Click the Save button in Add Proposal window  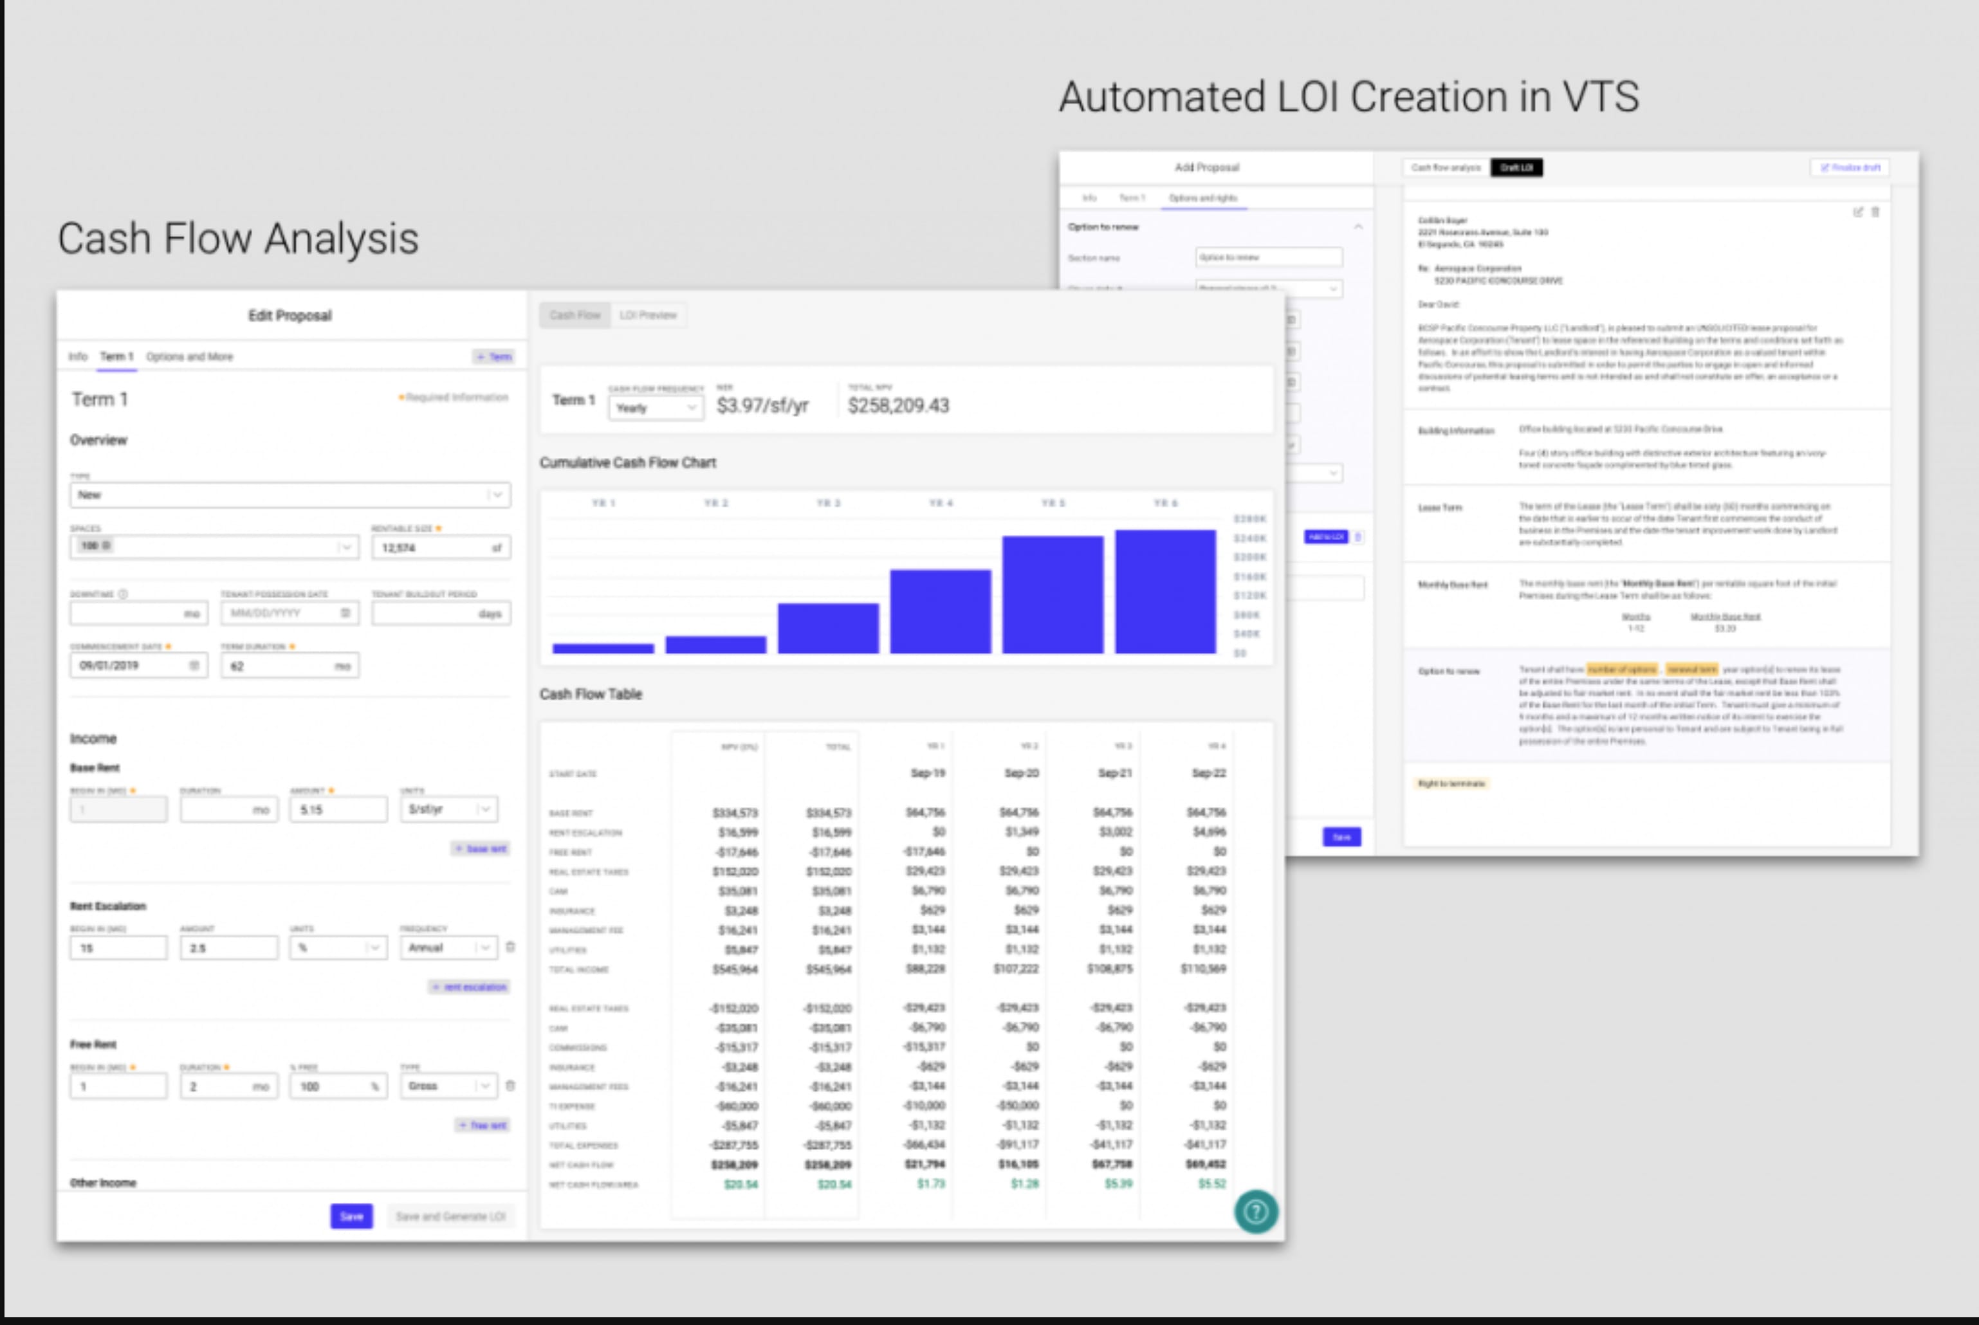click(1342, 837)
